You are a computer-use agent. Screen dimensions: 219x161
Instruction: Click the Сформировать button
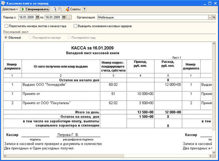click(35, 9)
